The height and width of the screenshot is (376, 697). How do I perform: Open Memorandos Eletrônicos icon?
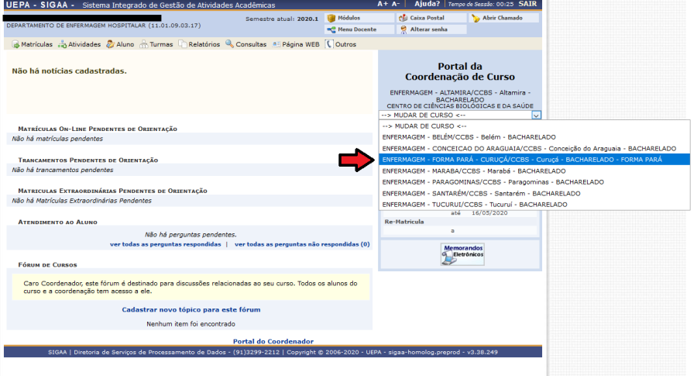(x=463, y=252)
